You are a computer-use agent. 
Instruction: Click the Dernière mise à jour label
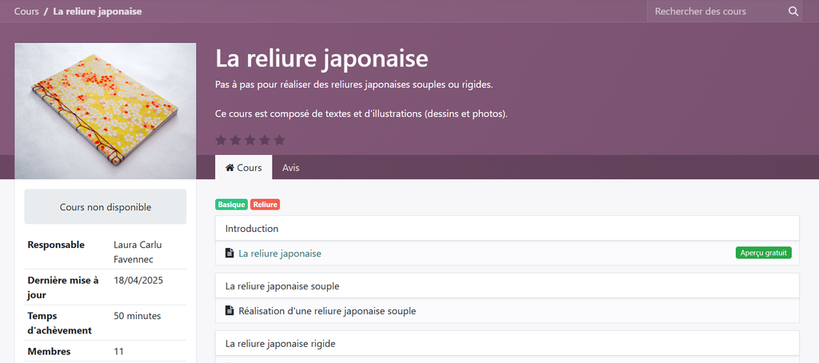point(63,288)
